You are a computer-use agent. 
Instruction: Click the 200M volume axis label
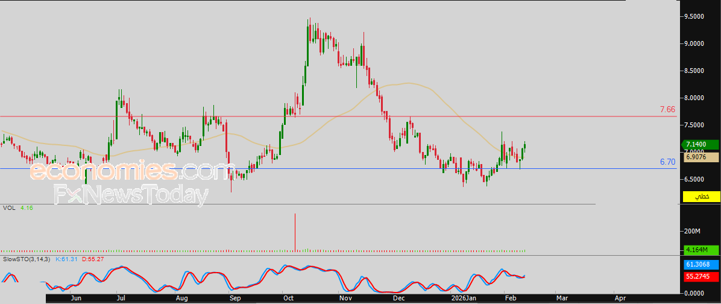[x=692, y=232]
